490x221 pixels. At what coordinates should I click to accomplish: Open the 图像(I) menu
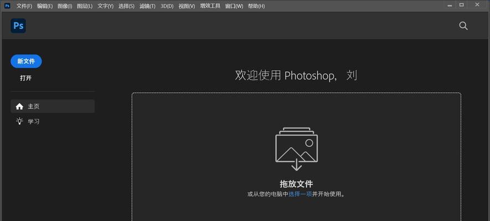coord(65,6)
